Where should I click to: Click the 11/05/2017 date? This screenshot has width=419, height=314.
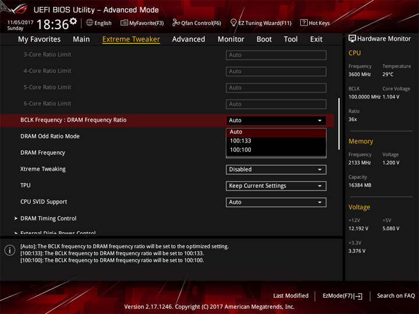(20, 22)
